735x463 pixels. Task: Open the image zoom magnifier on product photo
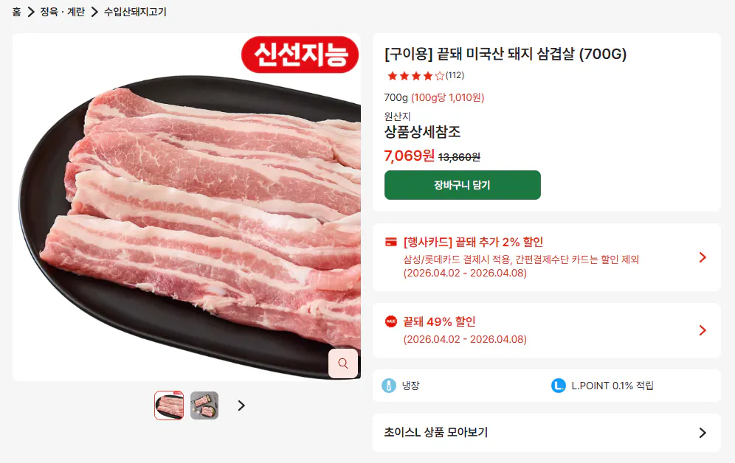[x=342, y=363]
